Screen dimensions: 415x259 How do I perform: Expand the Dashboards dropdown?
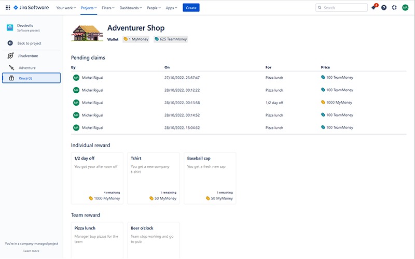131,8
